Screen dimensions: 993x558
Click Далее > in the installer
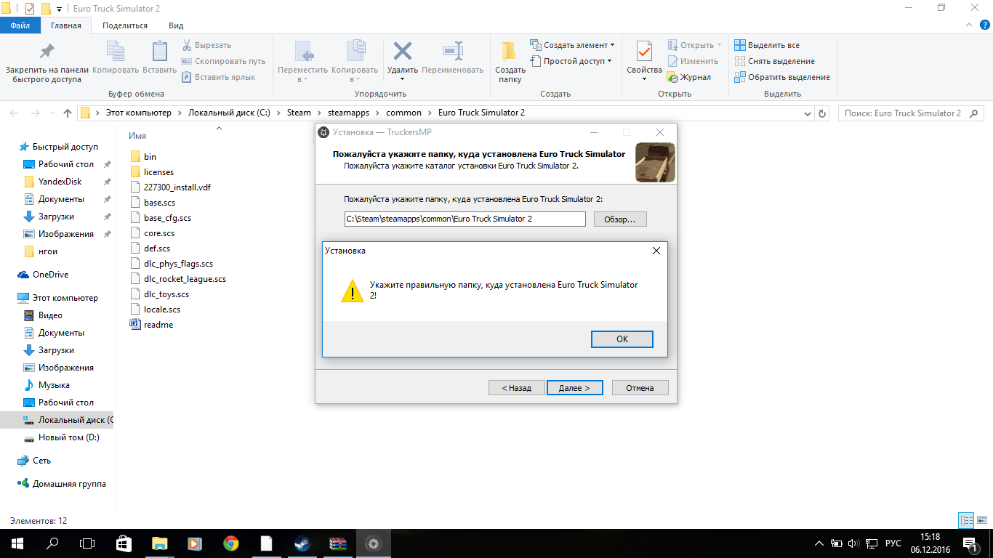pyautogui.click(x=574, y=388)
